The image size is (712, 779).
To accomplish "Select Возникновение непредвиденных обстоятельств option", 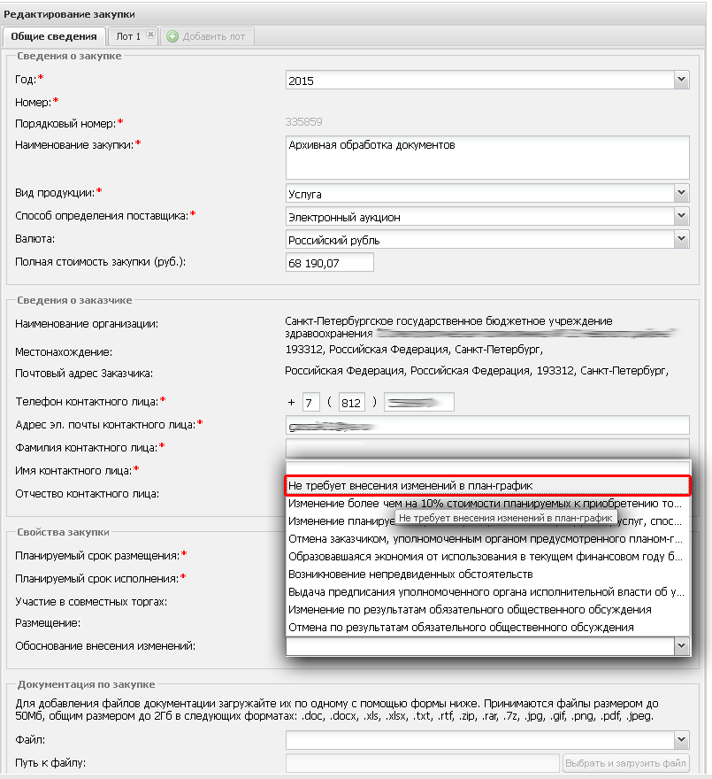I will click(487, 575).
